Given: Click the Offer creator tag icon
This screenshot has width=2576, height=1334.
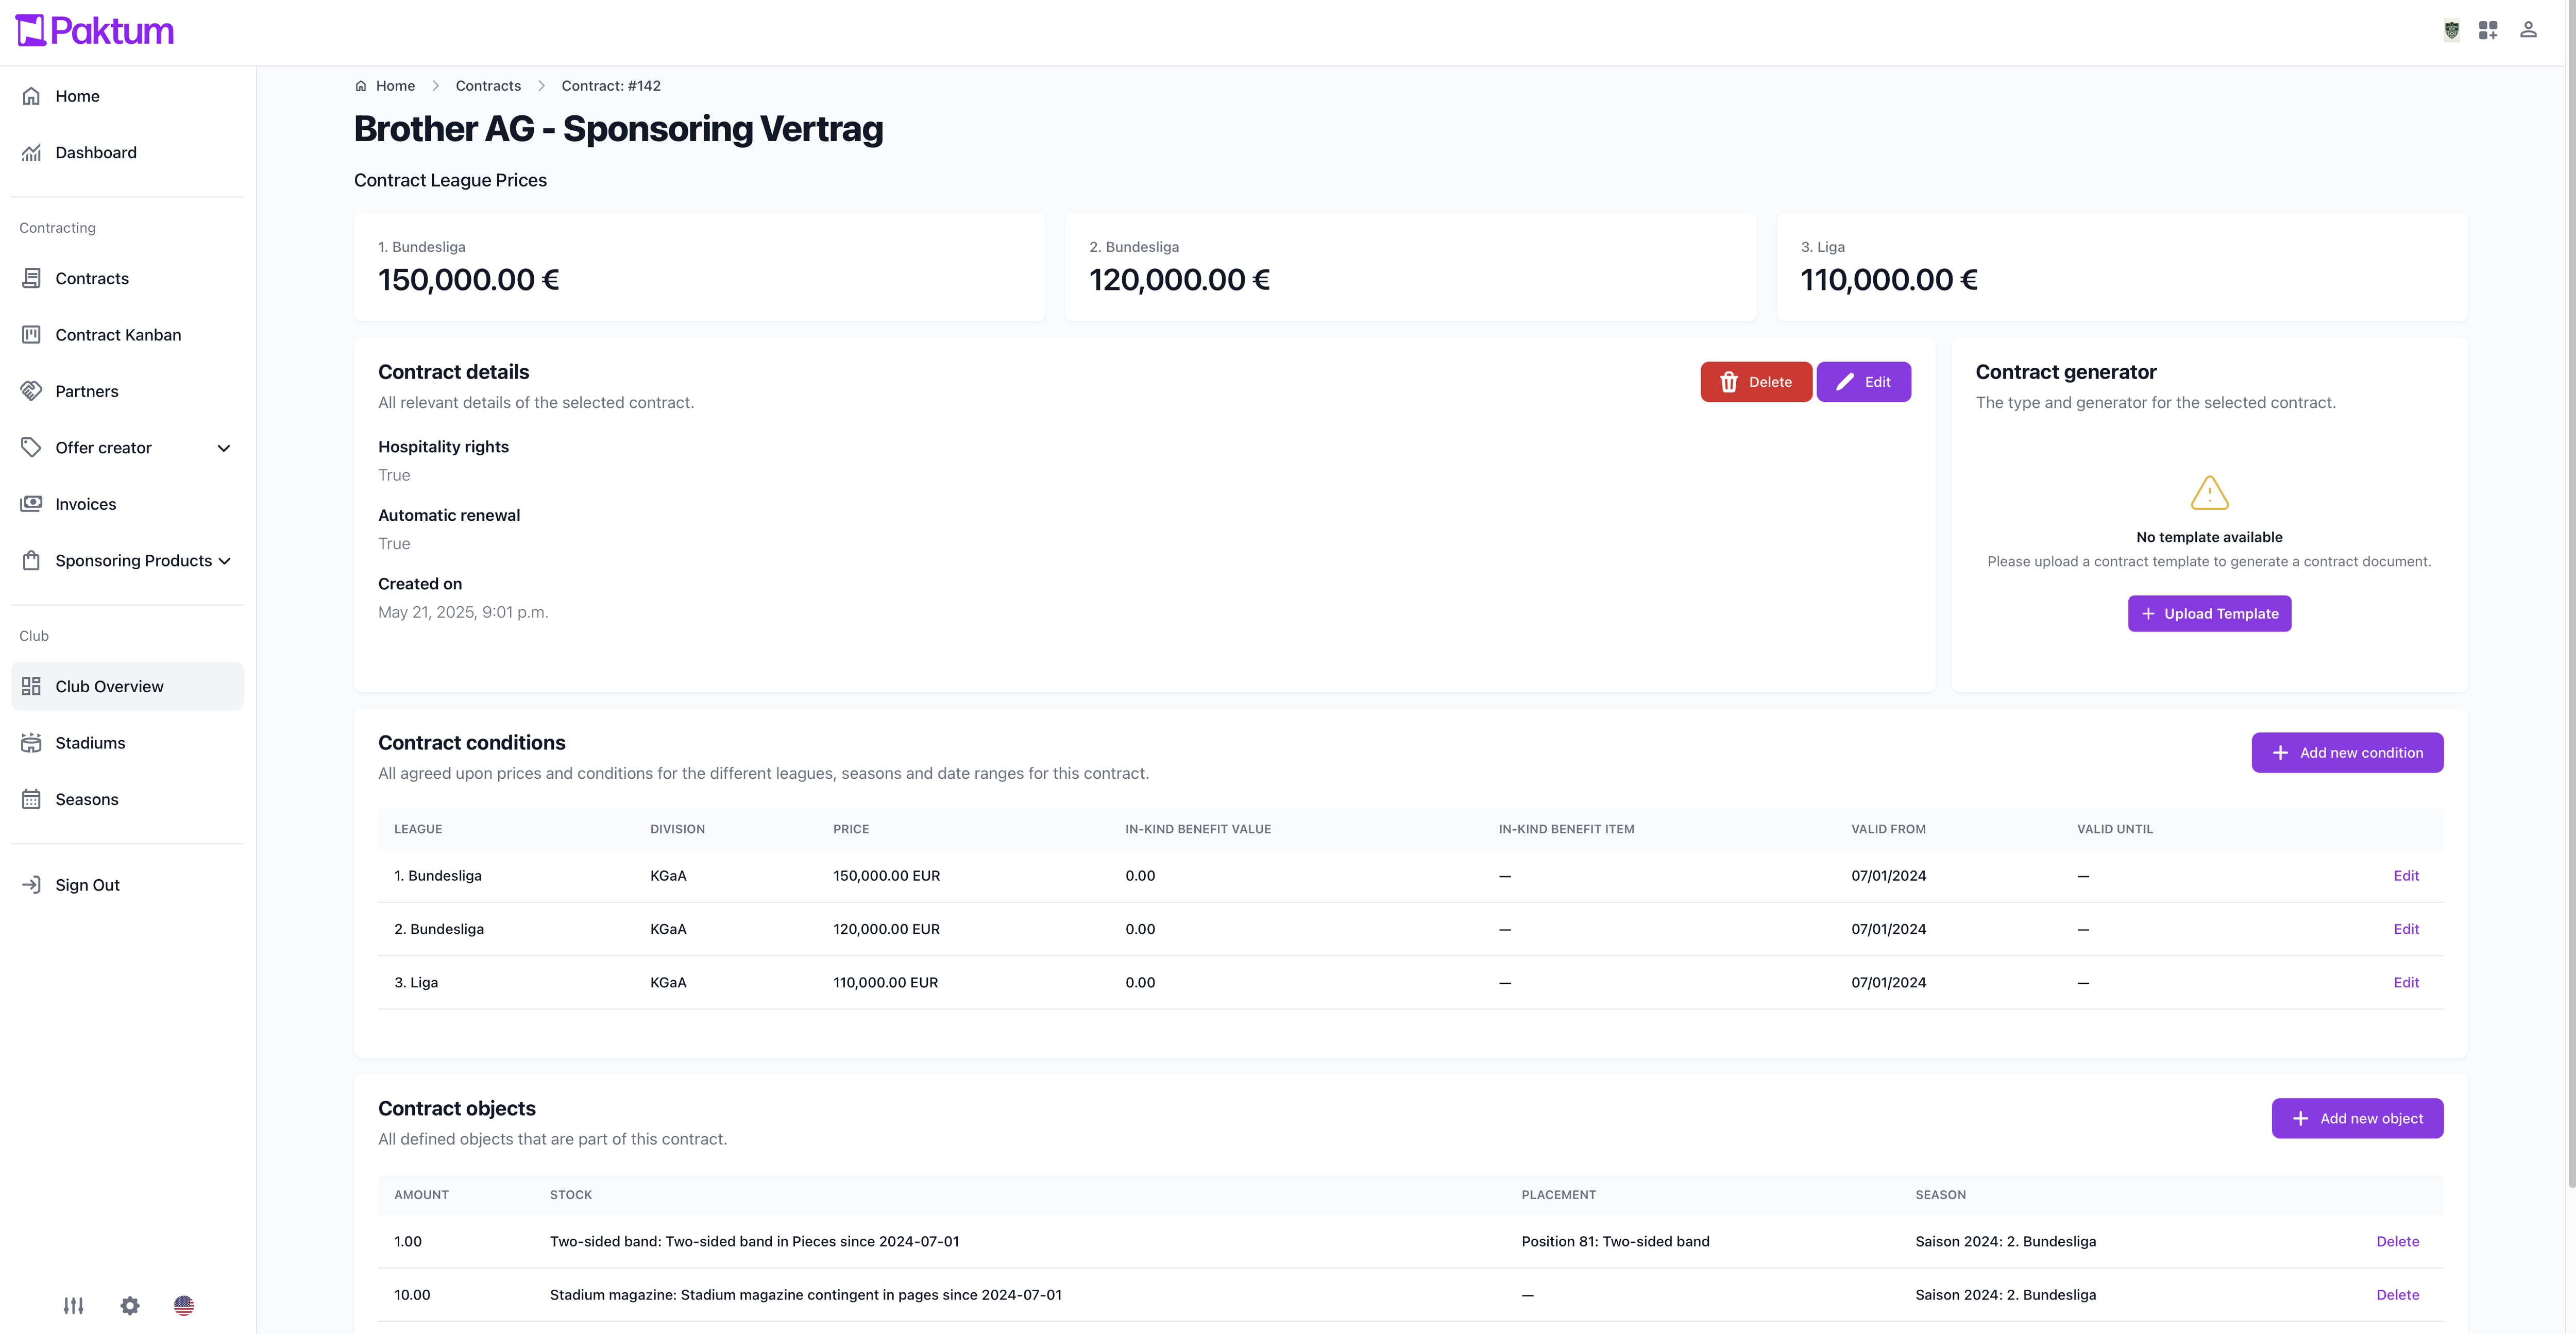Looking at the screenshot, I should (x=31, y=448).
